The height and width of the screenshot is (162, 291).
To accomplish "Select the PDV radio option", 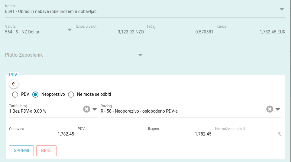I will 15,95.
